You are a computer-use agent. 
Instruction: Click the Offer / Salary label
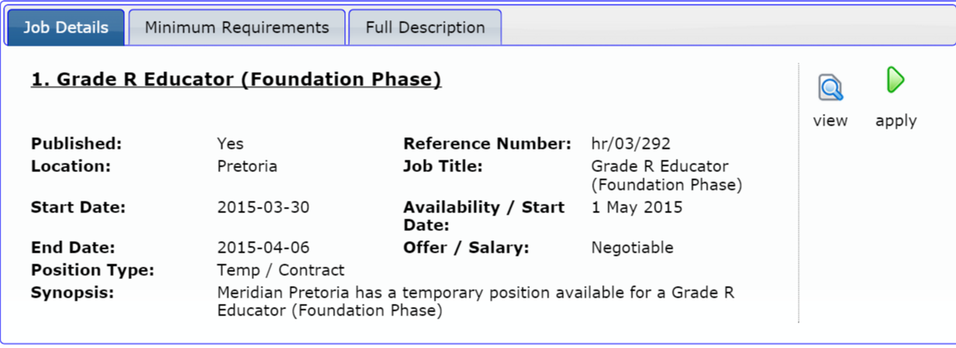point(466,248)
